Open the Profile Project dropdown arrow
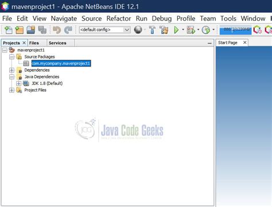Screen dimensions: 272x207 (x=213, y=30)
